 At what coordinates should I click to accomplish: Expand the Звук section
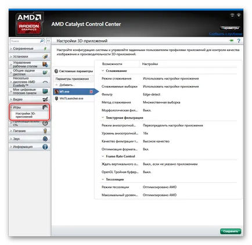point(11,139)
